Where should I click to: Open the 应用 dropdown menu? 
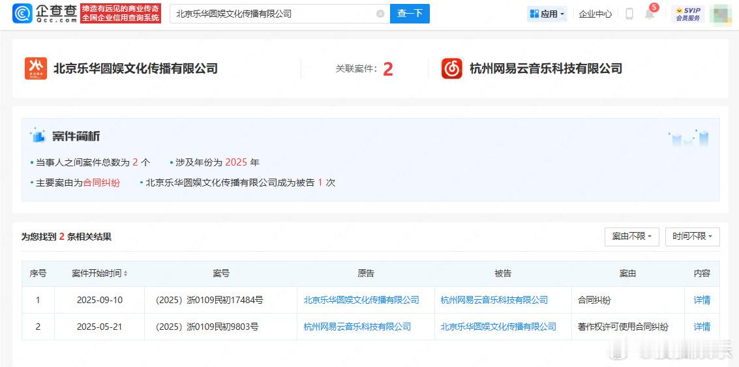(547, 14)
